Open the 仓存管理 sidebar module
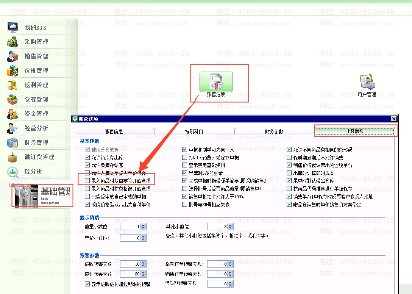 (x=12, y=99)
